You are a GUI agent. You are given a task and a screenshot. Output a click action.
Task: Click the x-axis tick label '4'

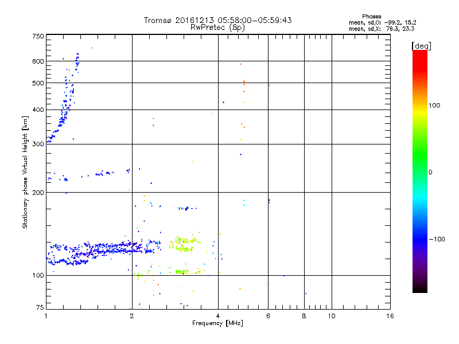point(218,316)
